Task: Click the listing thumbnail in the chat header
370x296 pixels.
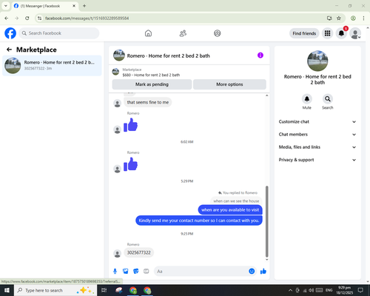Action: point(119,55)
